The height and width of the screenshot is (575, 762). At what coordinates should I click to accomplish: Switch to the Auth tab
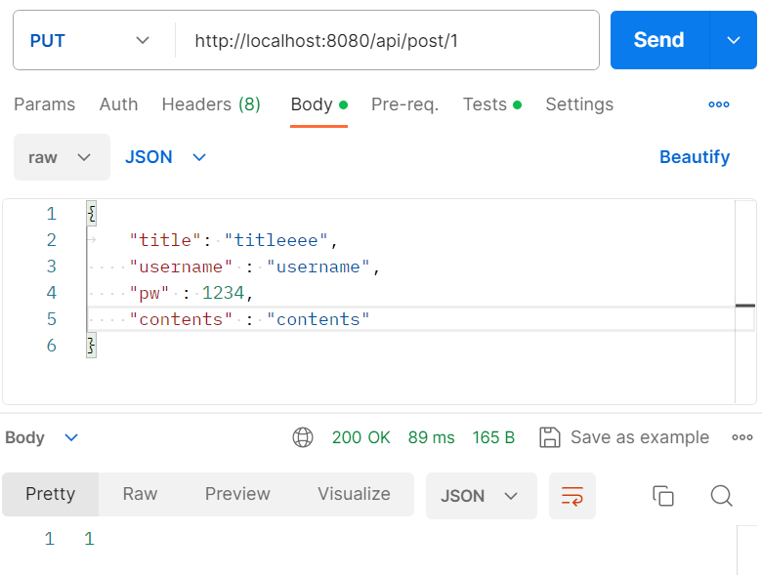click(118, 104)
